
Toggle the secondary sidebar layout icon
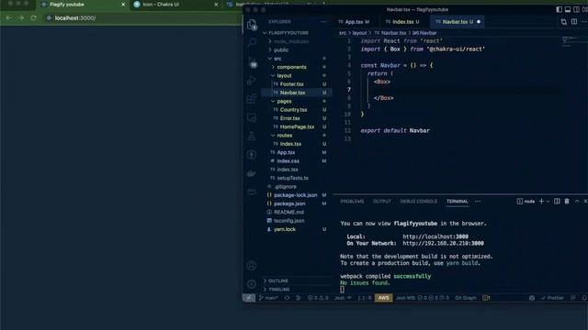click(x=576, y=9)
